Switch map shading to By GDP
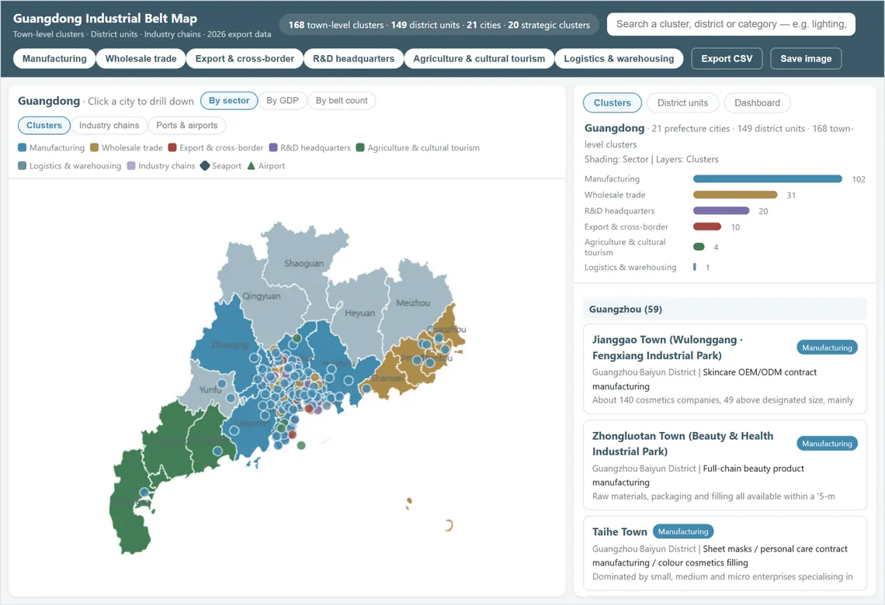This screenshot has width=885, height=605. [x=283, y=100]
